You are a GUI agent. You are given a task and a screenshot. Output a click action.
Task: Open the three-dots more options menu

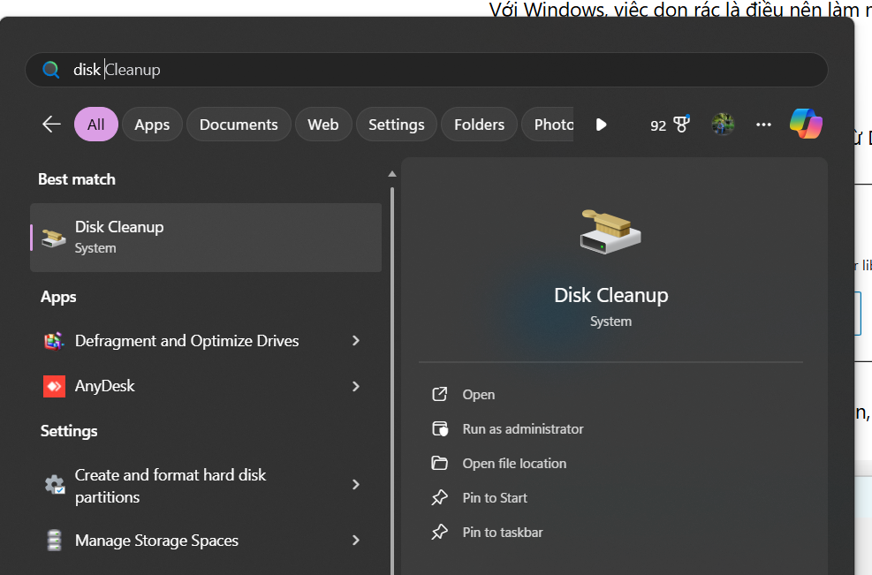click(x=763, y=125)
